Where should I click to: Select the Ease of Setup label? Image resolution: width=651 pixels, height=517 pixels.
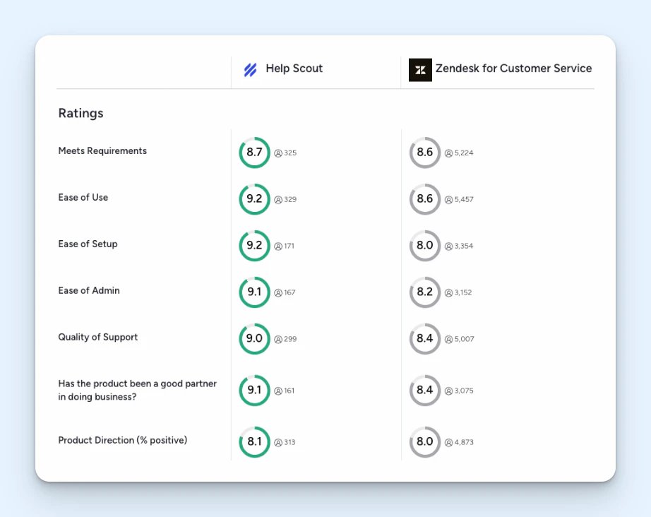coord(88,244)
